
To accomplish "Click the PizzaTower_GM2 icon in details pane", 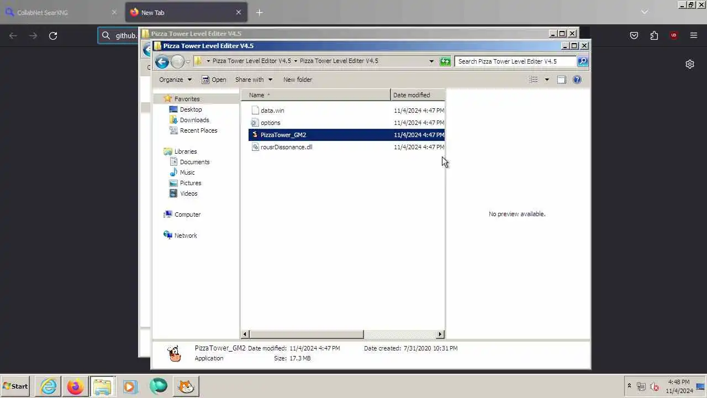I will [175, 353].
